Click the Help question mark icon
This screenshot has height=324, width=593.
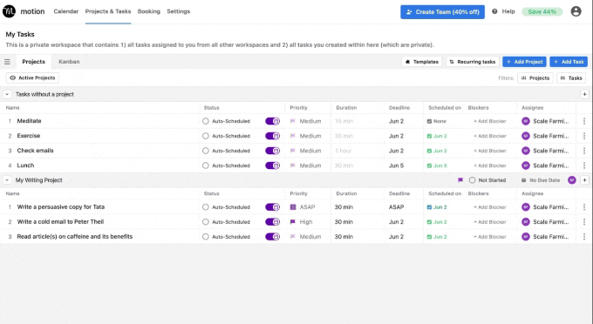(494, 11)
